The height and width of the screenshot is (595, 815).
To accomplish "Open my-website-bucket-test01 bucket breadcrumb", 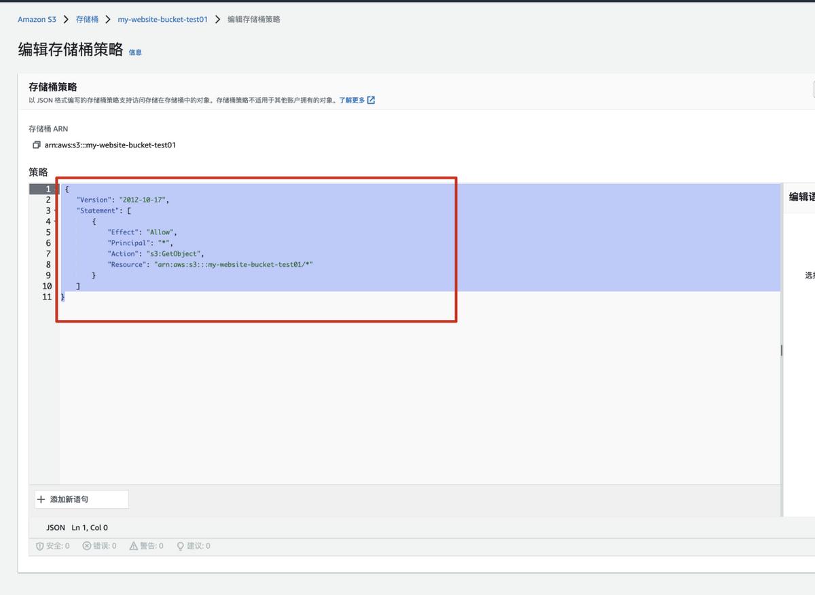I will pos(162,19).
